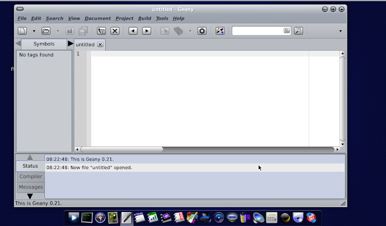Open an existing file via folder icon
This screenshot has width=386, height=226.
pos(46,31)
